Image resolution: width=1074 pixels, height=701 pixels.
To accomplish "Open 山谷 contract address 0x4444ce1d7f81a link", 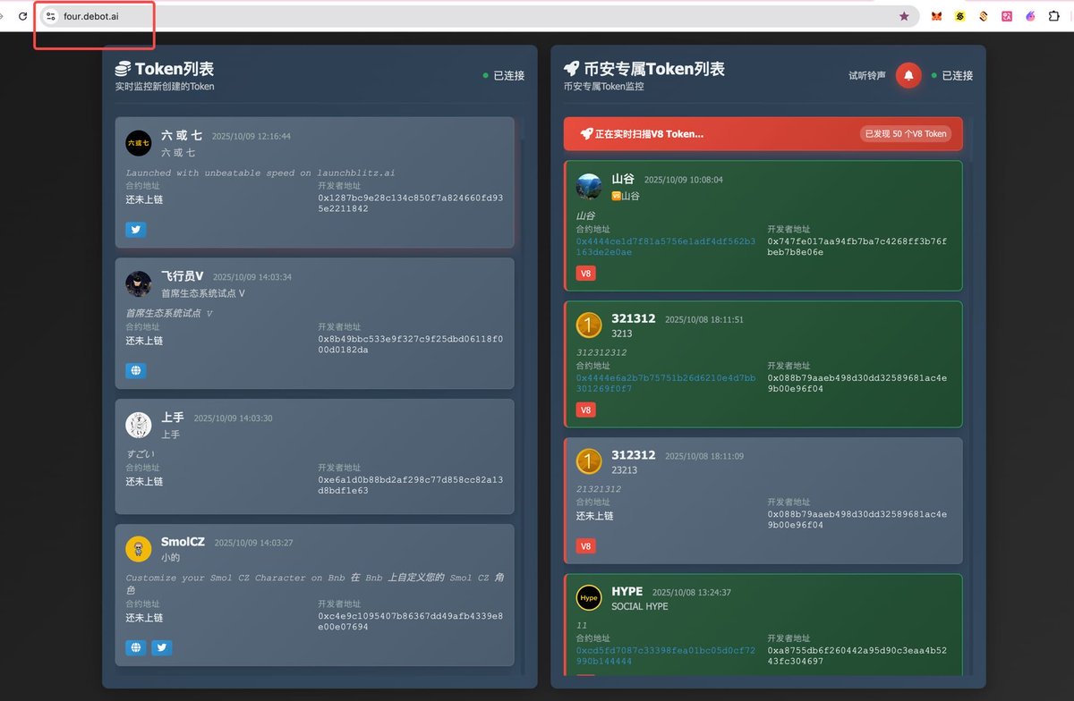I will [666, 247].
